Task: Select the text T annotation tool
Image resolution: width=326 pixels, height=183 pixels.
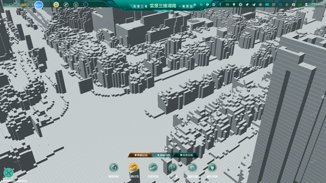Action: [x=220, y=5]
